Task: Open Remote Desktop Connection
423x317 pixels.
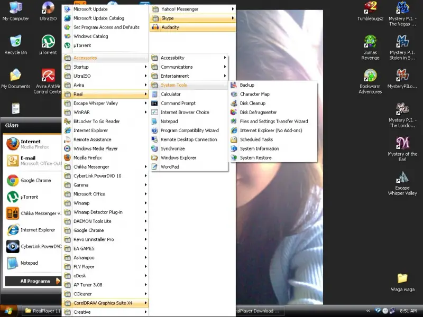Action: click(189, 139)
